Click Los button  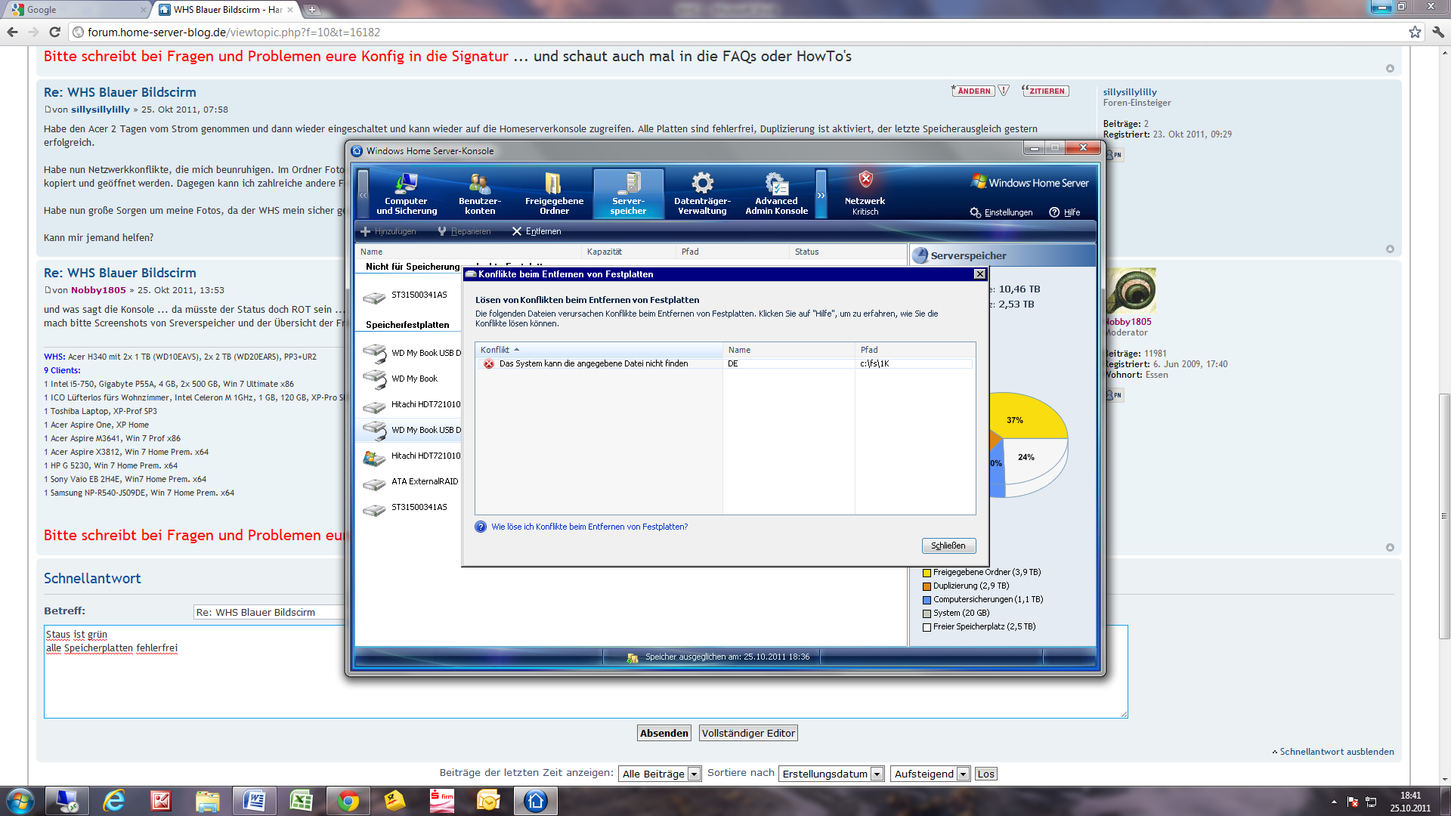tap(985, 774)
